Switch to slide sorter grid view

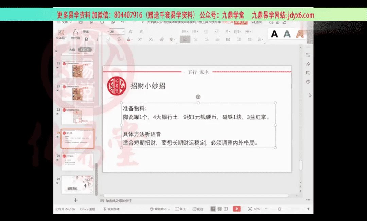coord(220,209)
